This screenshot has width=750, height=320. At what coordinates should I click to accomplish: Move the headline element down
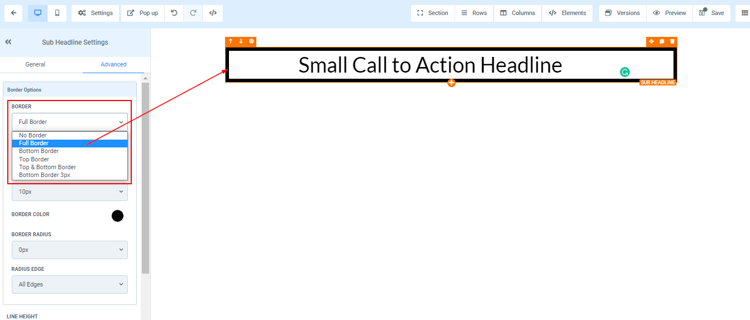(x=241, y=41)
